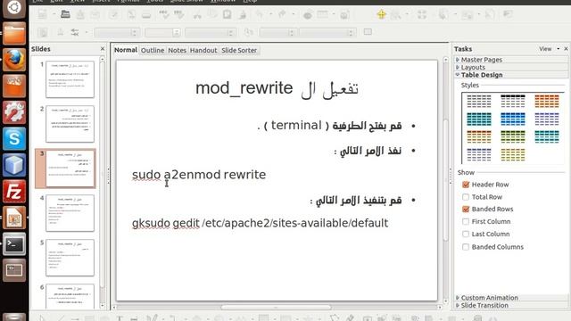Open Files manager from the Ubuntu launcher
571x321 pixels.
click(14, 34)
